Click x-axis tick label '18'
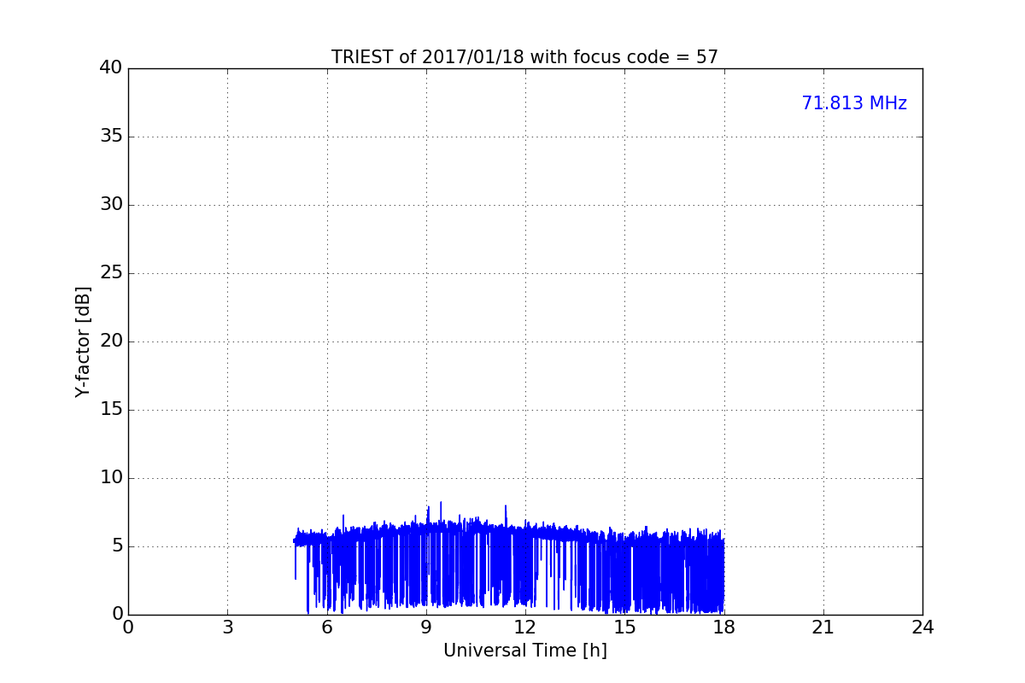Image resolution: width=1025 pixels, height=683 pixels. point(724,628)
